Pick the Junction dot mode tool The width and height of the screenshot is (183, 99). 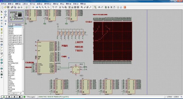pos(2,18)
